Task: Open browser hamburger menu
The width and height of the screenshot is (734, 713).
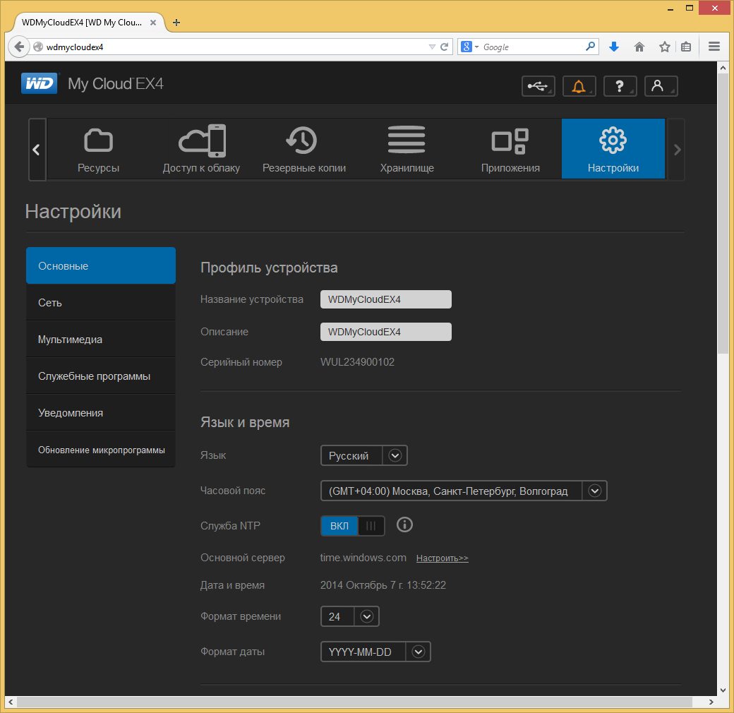Action: point(714,47)
